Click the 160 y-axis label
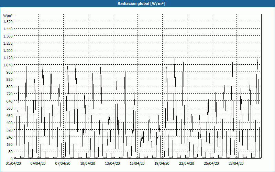Image resolution: width=275 pixels, height=172 pixels. pos(10,144)
